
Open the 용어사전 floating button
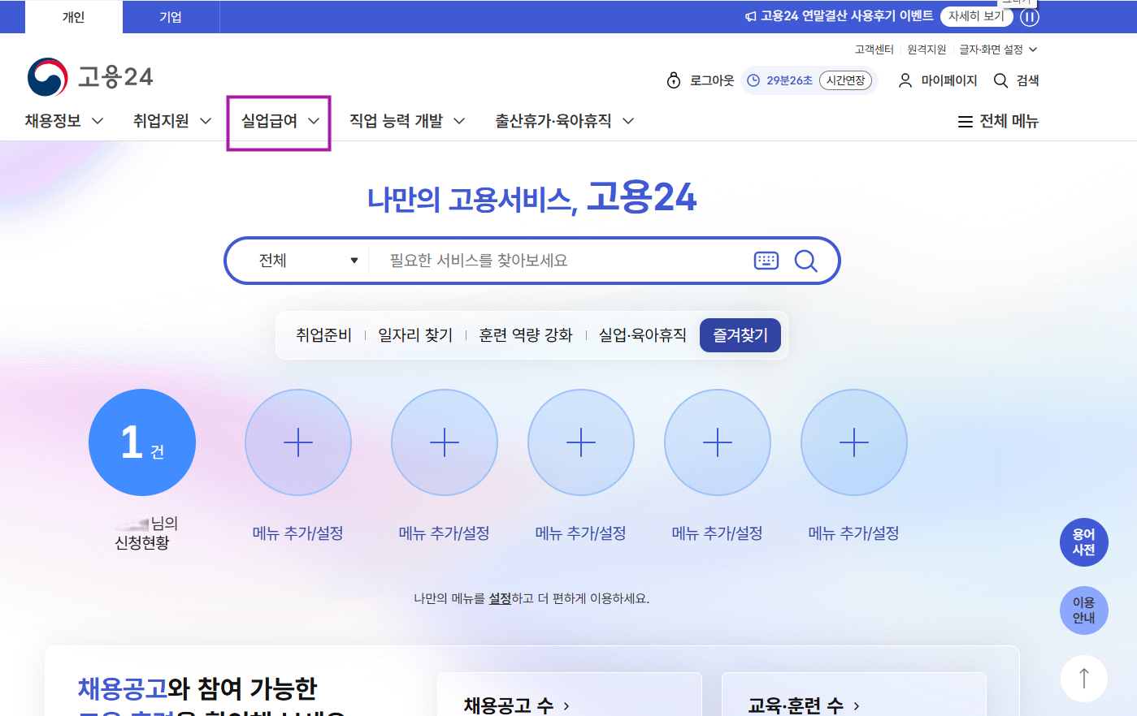point(1083,542)
